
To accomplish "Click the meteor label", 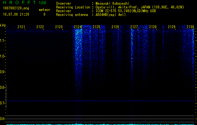I will [44, 10].
